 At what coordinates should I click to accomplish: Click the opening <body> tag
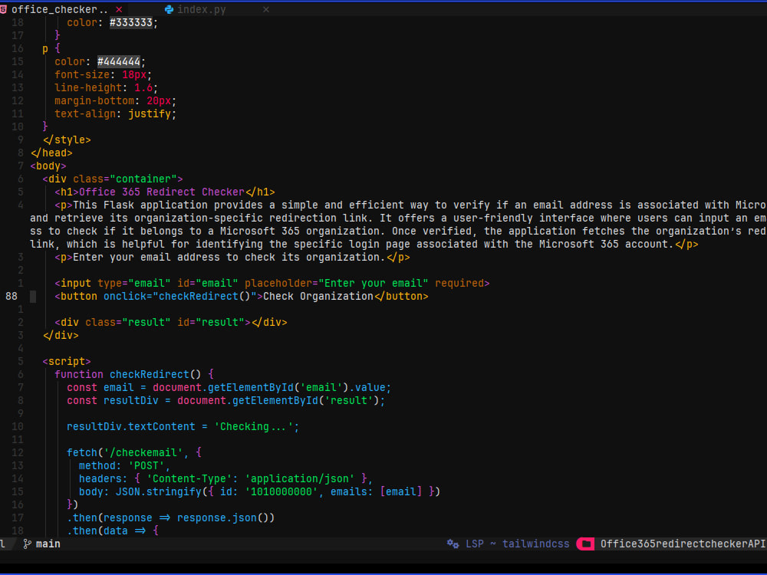pos(48,166)
